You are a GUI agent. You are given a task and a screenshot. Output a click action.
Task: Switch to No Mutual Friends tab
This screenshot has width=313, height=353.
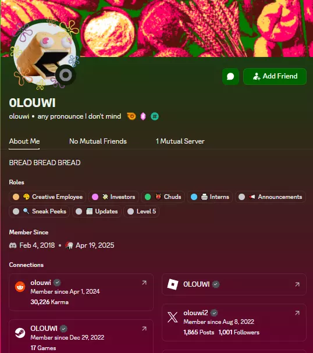pyautogui.click(x=98, y=141)
